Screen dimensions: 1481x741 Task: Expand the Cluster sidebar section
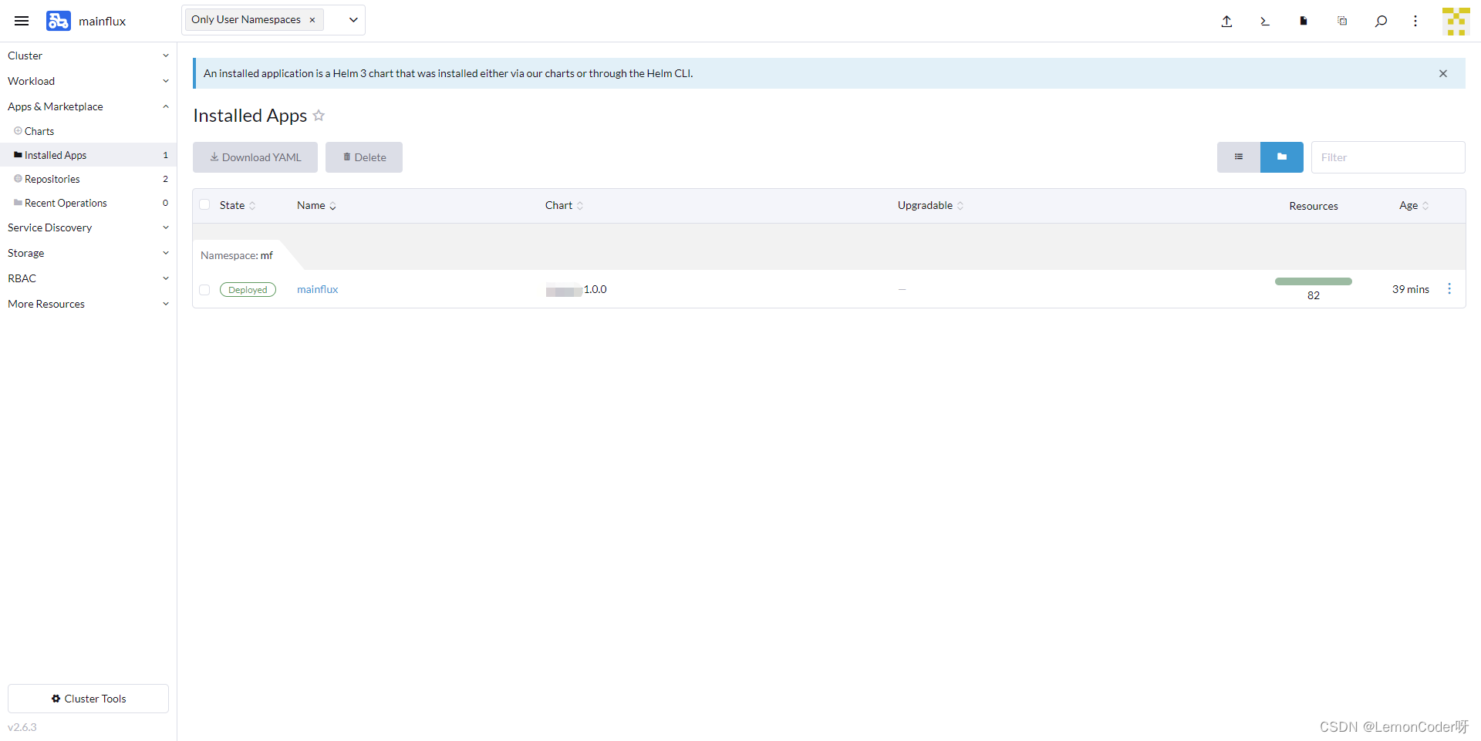pos(88,56)
